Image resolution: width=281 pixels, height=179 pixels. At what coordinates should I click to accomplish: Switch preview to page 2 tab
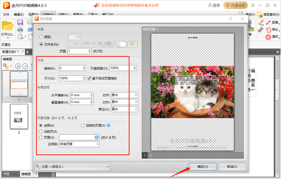(150, 155)
